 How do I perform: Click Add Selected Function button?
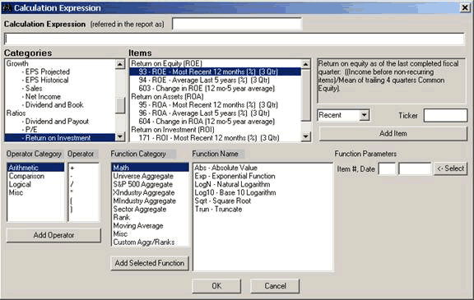click(x=150, y=263)
